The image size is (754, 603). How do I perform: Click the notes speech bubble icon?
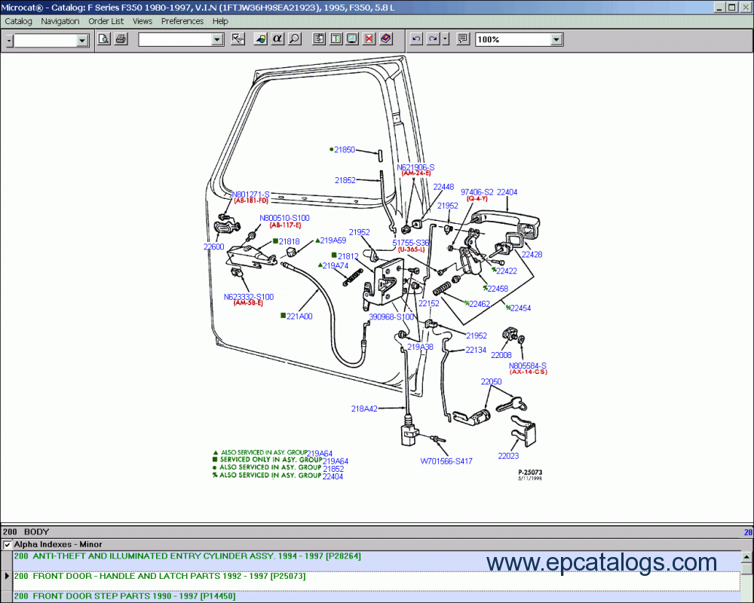point(463,39)
